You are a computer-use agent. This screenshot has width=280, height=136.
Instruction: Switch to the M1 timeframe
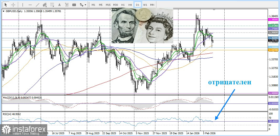tap(93, 5)
